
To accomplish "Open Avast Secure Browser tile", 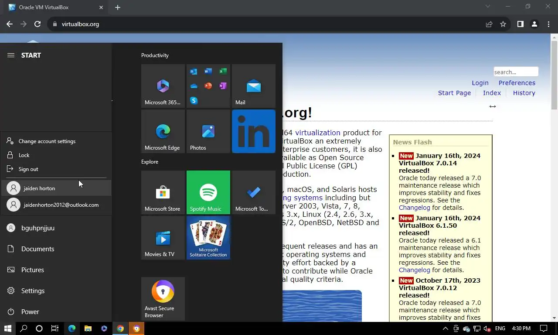I will 163,299.
